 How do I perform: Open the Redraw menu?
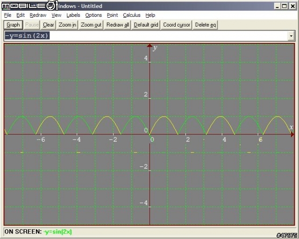coord(38,15)
